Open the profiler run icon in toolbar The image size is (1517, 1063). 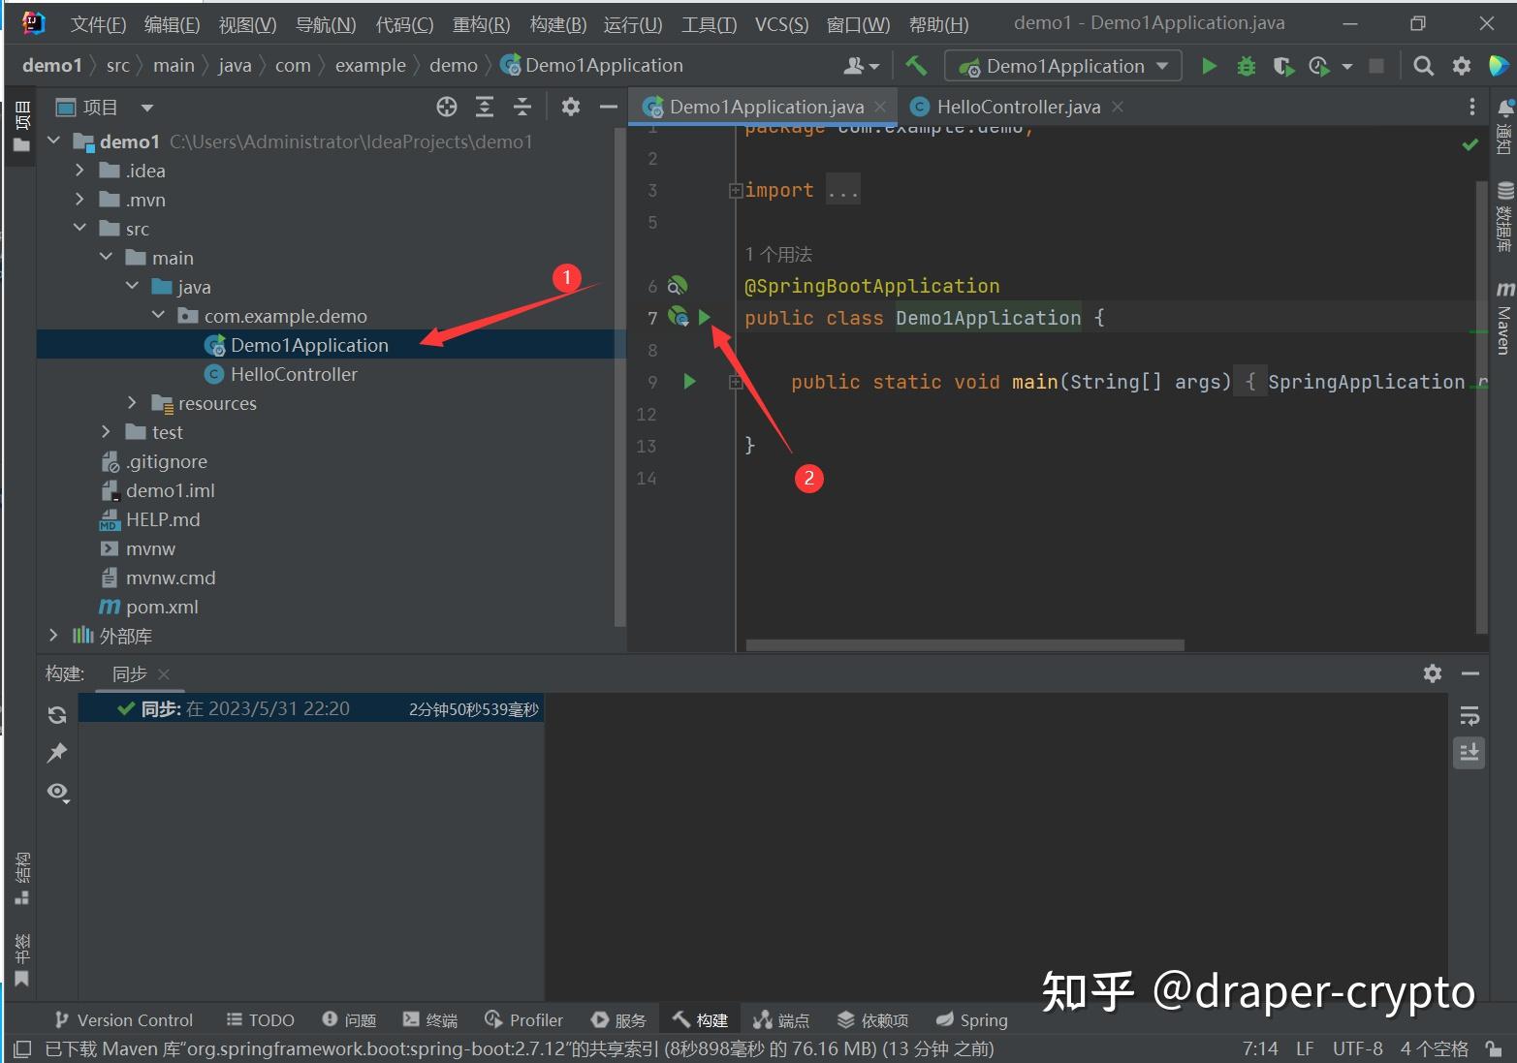point(1319,66)
